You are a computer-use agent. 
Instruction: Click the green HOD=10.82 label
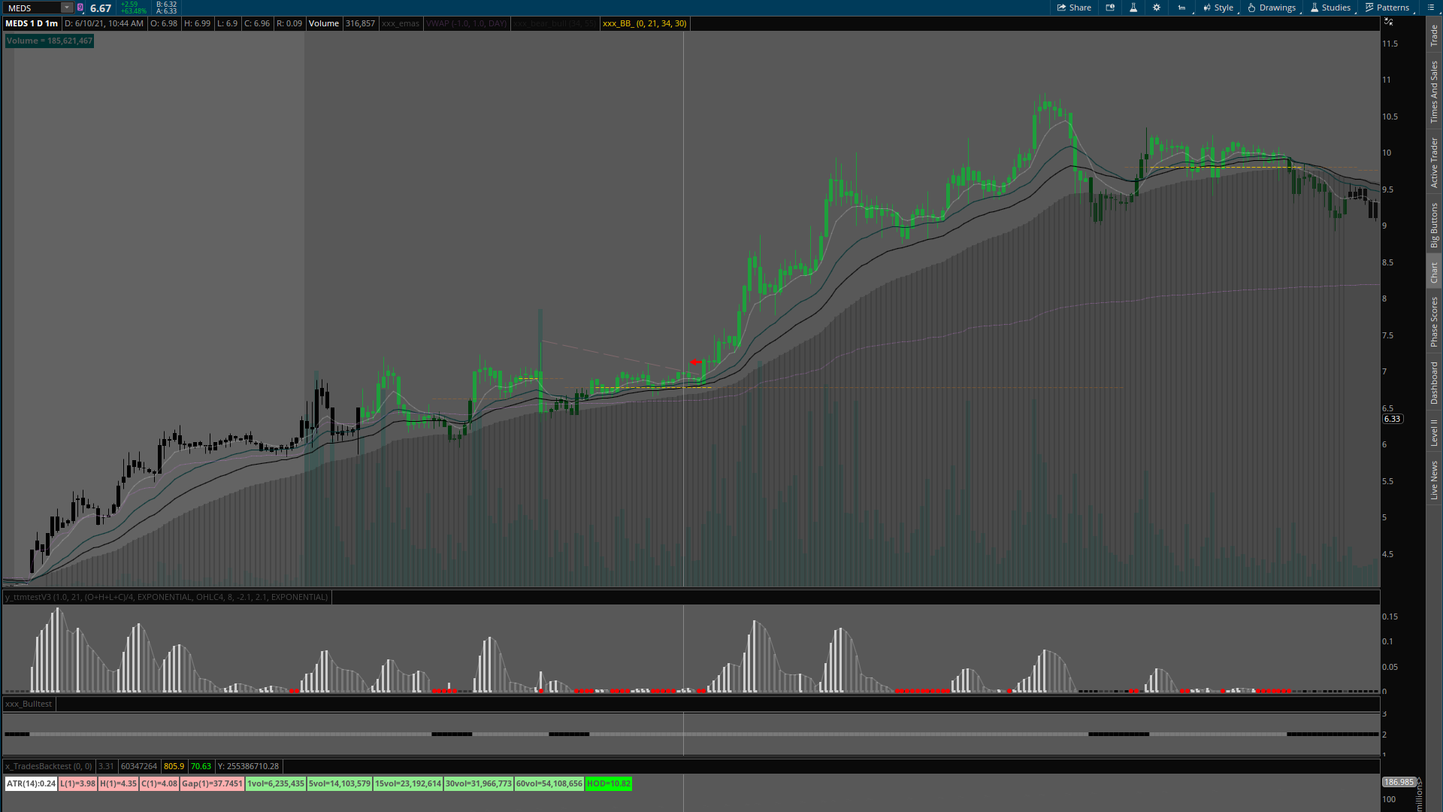[x=609, y=783]
